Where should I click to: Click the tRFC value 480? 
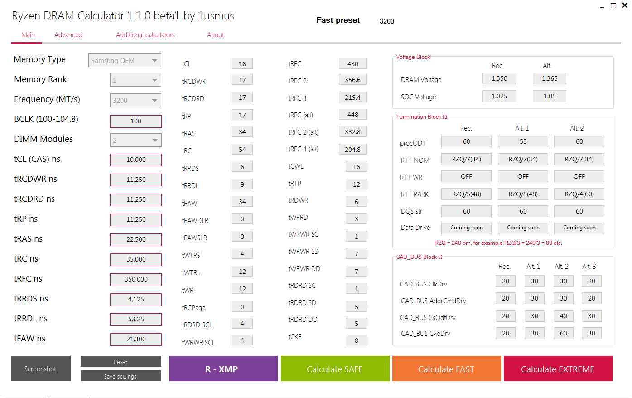(352, 64)
